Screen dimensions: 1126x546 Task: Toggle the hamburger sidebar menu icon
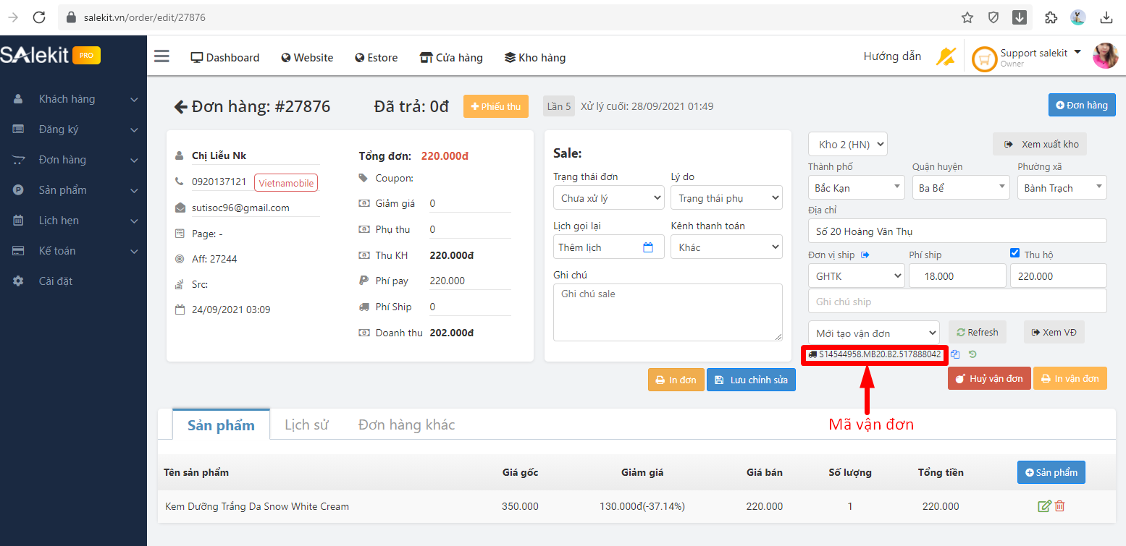click(161, 56)
